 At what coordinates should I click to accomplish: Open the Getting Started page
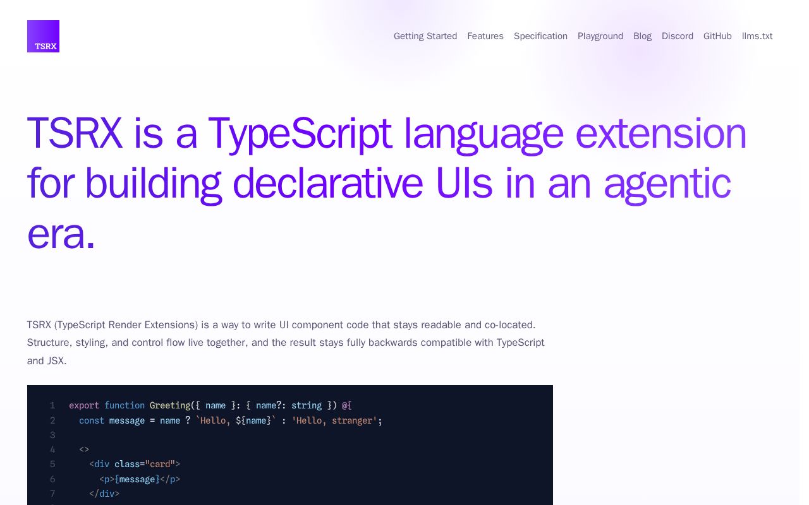pos(425,36)
